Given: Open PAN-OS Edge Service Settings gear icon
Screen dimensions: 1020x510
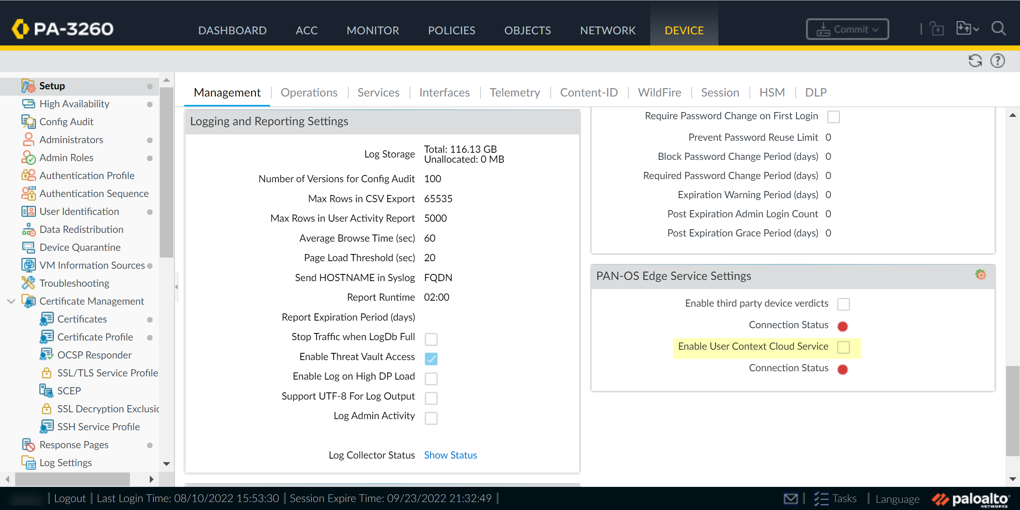Looking at the screenshot, I should pyautogui.click(x=981, y=275).
